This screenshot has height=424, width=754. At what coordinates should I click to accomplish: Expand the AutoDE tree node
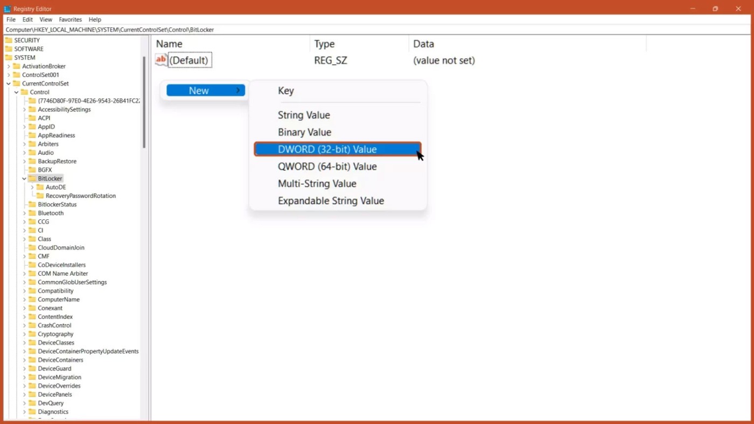coord(32,187)
